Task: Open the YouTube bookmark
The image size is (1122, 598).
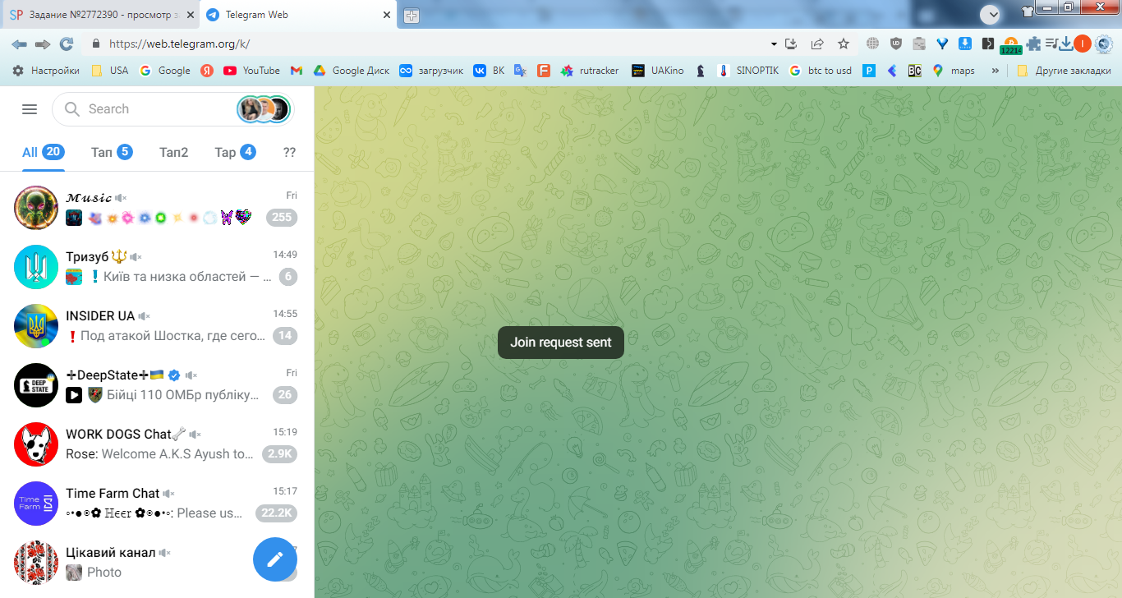Action: (x=251, y=71)
